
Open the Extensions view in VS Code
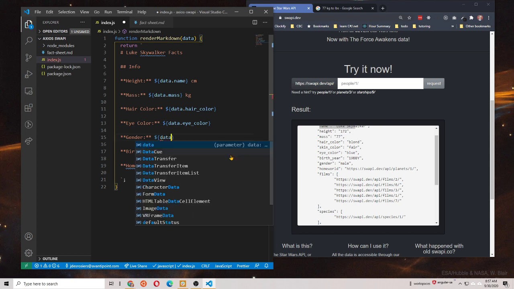pos(29,108)
